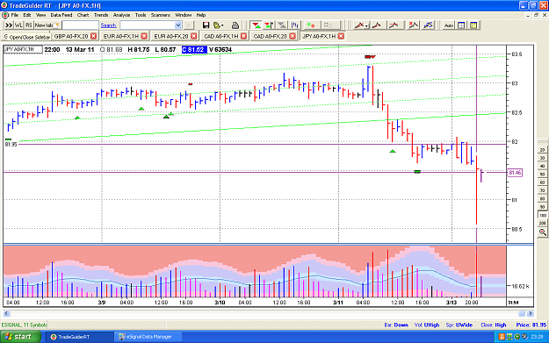Open the Edit menu

(27, 15)
